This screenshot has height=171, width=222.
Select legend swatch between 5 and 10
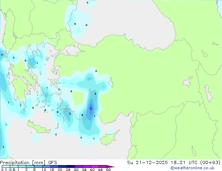click(38, 166)
